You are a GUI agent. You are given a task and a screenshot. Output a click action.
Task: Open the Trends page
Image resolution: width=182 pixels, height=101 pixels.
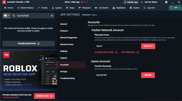[42, 8]
